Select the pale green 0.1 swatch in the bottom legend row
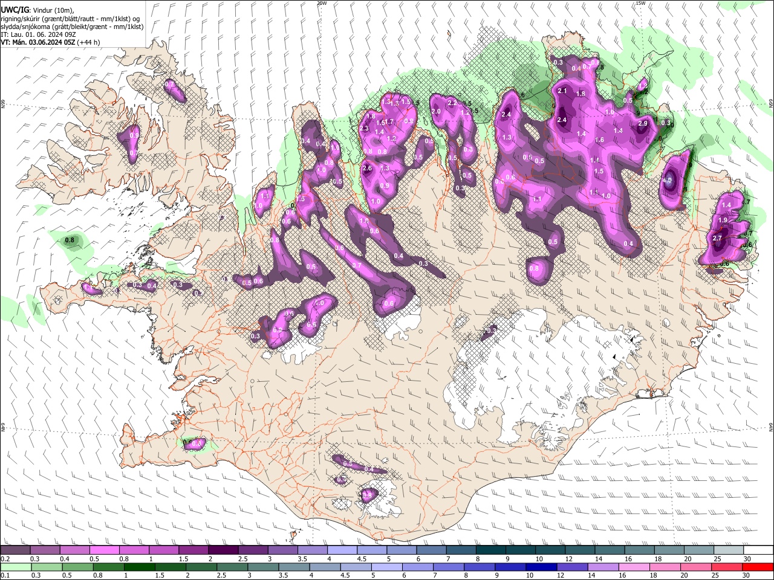The height and width of the screenshot is (580, 774). (x=16, y=567)
